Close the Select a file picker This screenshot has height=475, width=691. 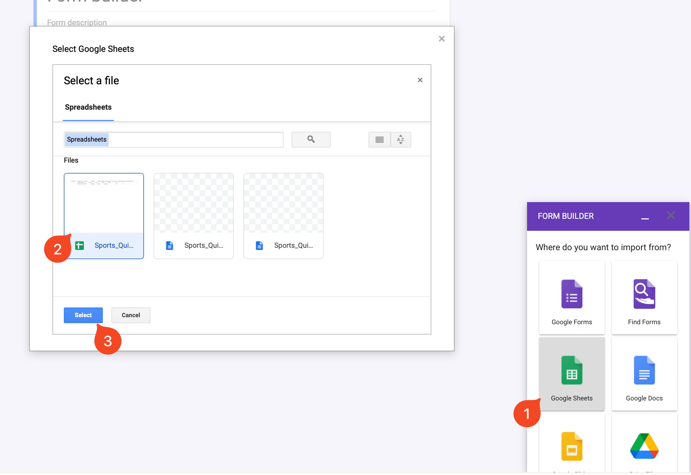[x=420, y=80]
